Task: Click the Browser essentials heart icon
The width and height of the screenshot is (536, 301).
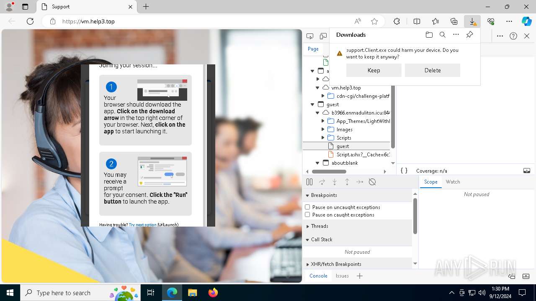Action: (x=491, y=21)
